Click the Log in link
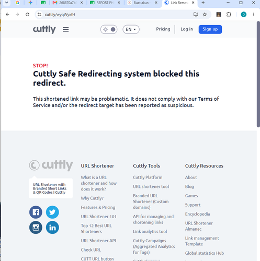Viewport: 260px width, 261px height. pos(187,29)
